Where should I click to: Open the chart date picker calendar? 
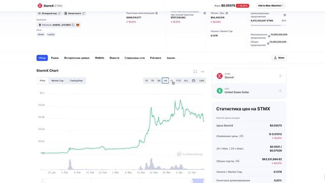193,80
